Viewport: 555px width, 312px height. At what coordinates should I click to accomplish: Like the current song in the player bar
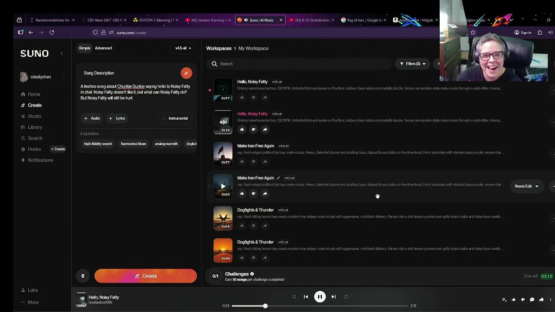[513, 300]
